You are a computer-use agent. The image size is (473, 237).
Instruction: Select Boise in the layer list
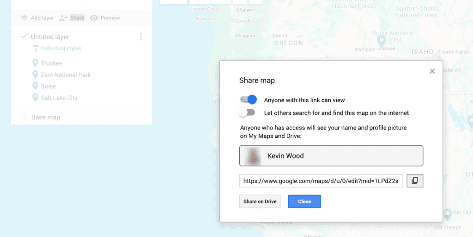tap(48, 86)
